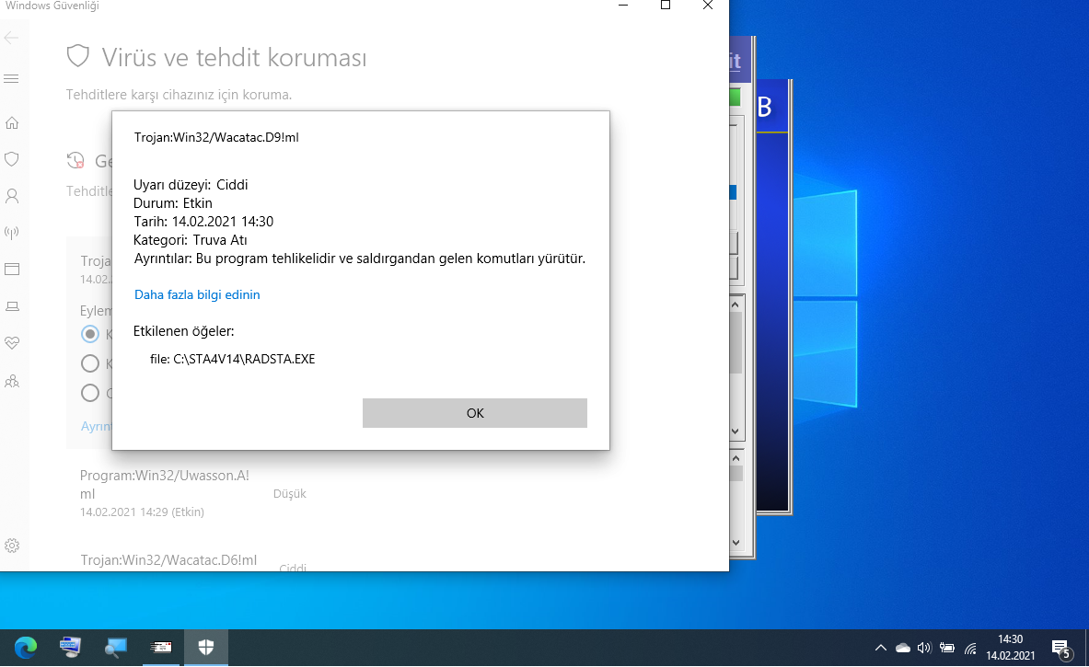
Task: Open the Settings gear in sidebar
Action: point(12,546)
